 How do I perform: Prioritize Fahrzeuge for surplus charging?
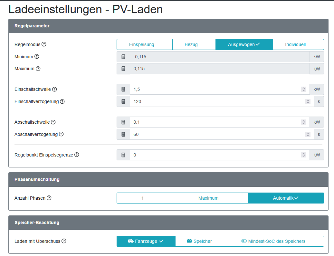146,241
